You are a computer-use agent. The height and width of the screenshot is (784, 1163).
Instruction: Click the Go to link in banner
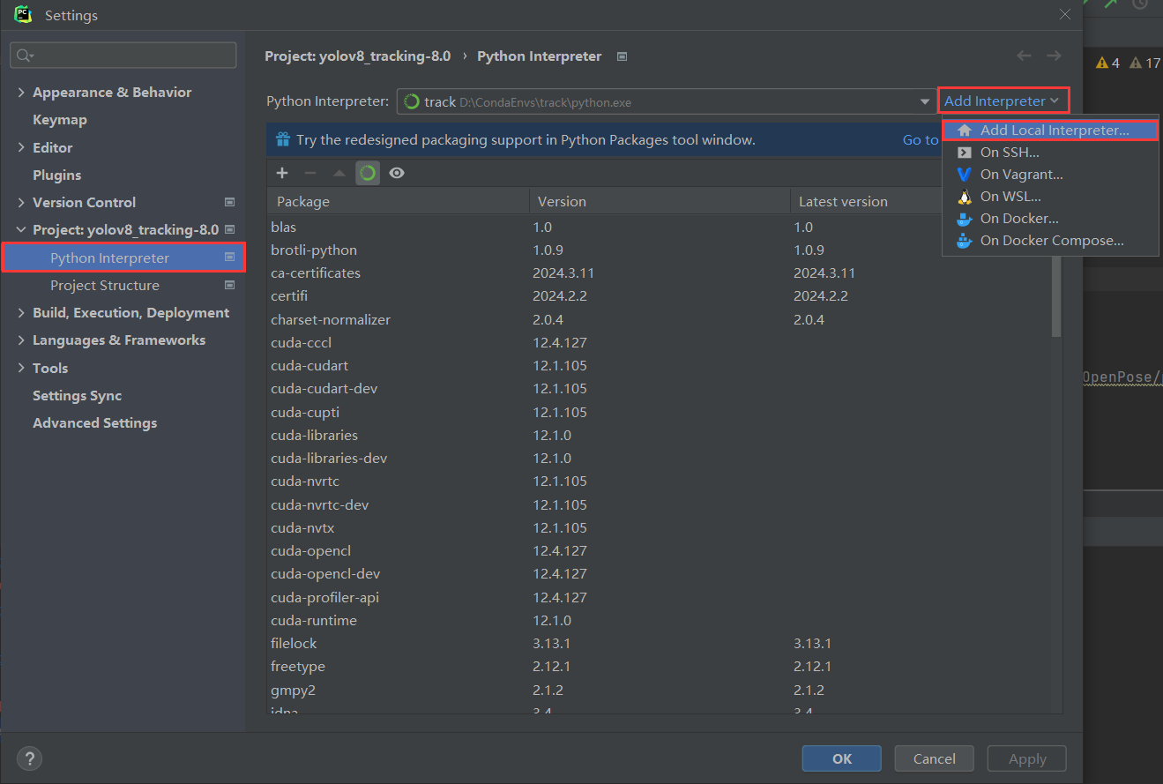click(x=920, y=139)
